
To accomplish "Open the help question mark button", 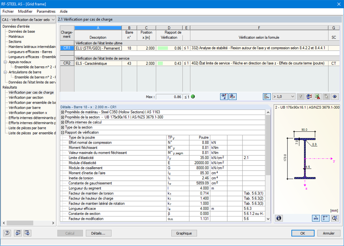I will [x=7, y=233].
